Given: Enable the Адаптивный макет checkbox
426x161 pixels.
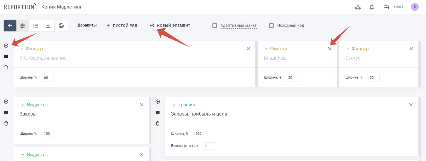Looking at the screenshot, I should (x=215, y=26).
